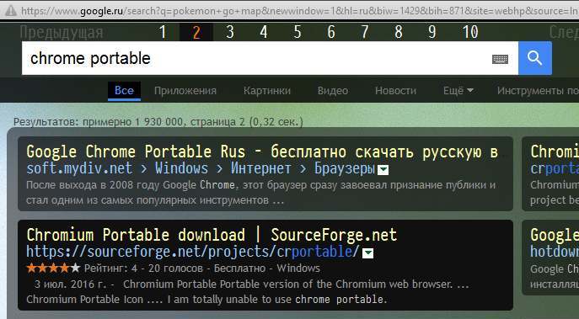Switch to the Картинки tab

[267, 91]
